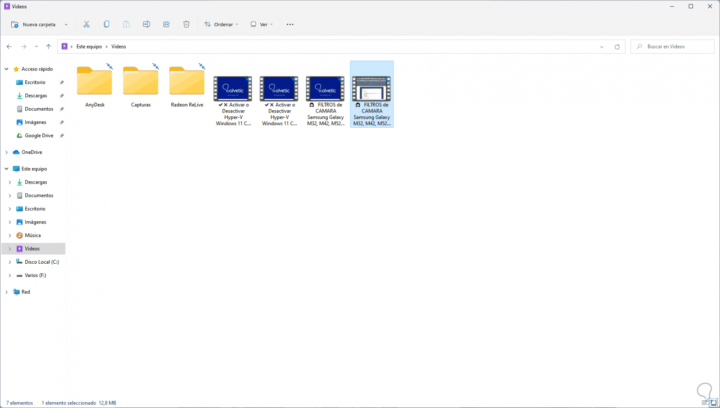Click the '7 elementos' status text

[x=20, y=403]
